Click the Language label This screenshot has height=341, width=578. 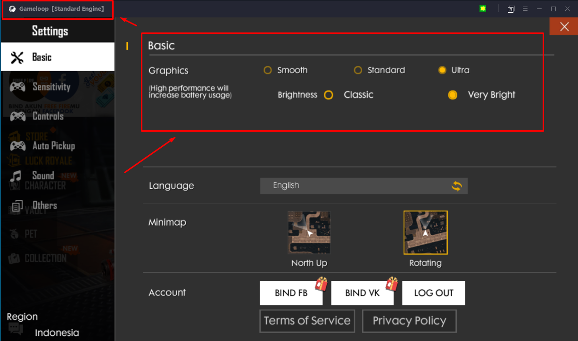tap(172, 186)
